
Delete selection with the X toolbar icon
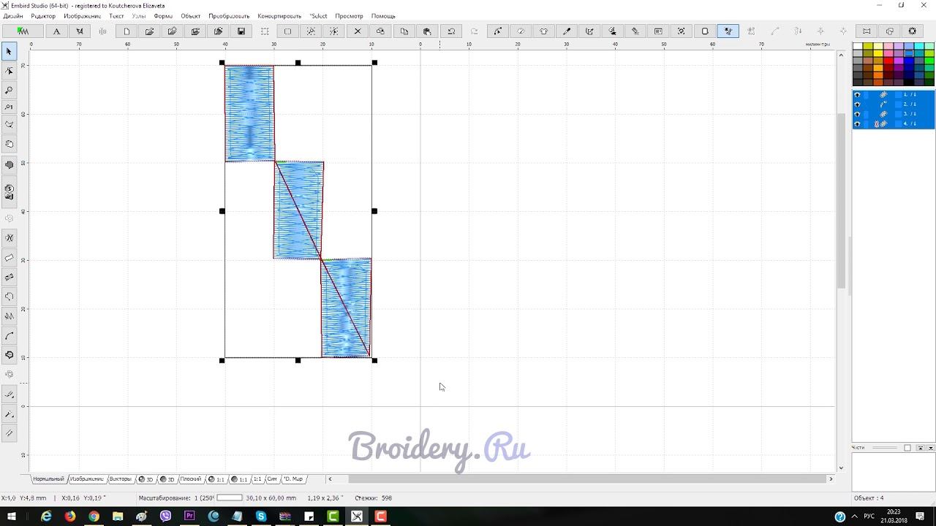click(358, 31)
